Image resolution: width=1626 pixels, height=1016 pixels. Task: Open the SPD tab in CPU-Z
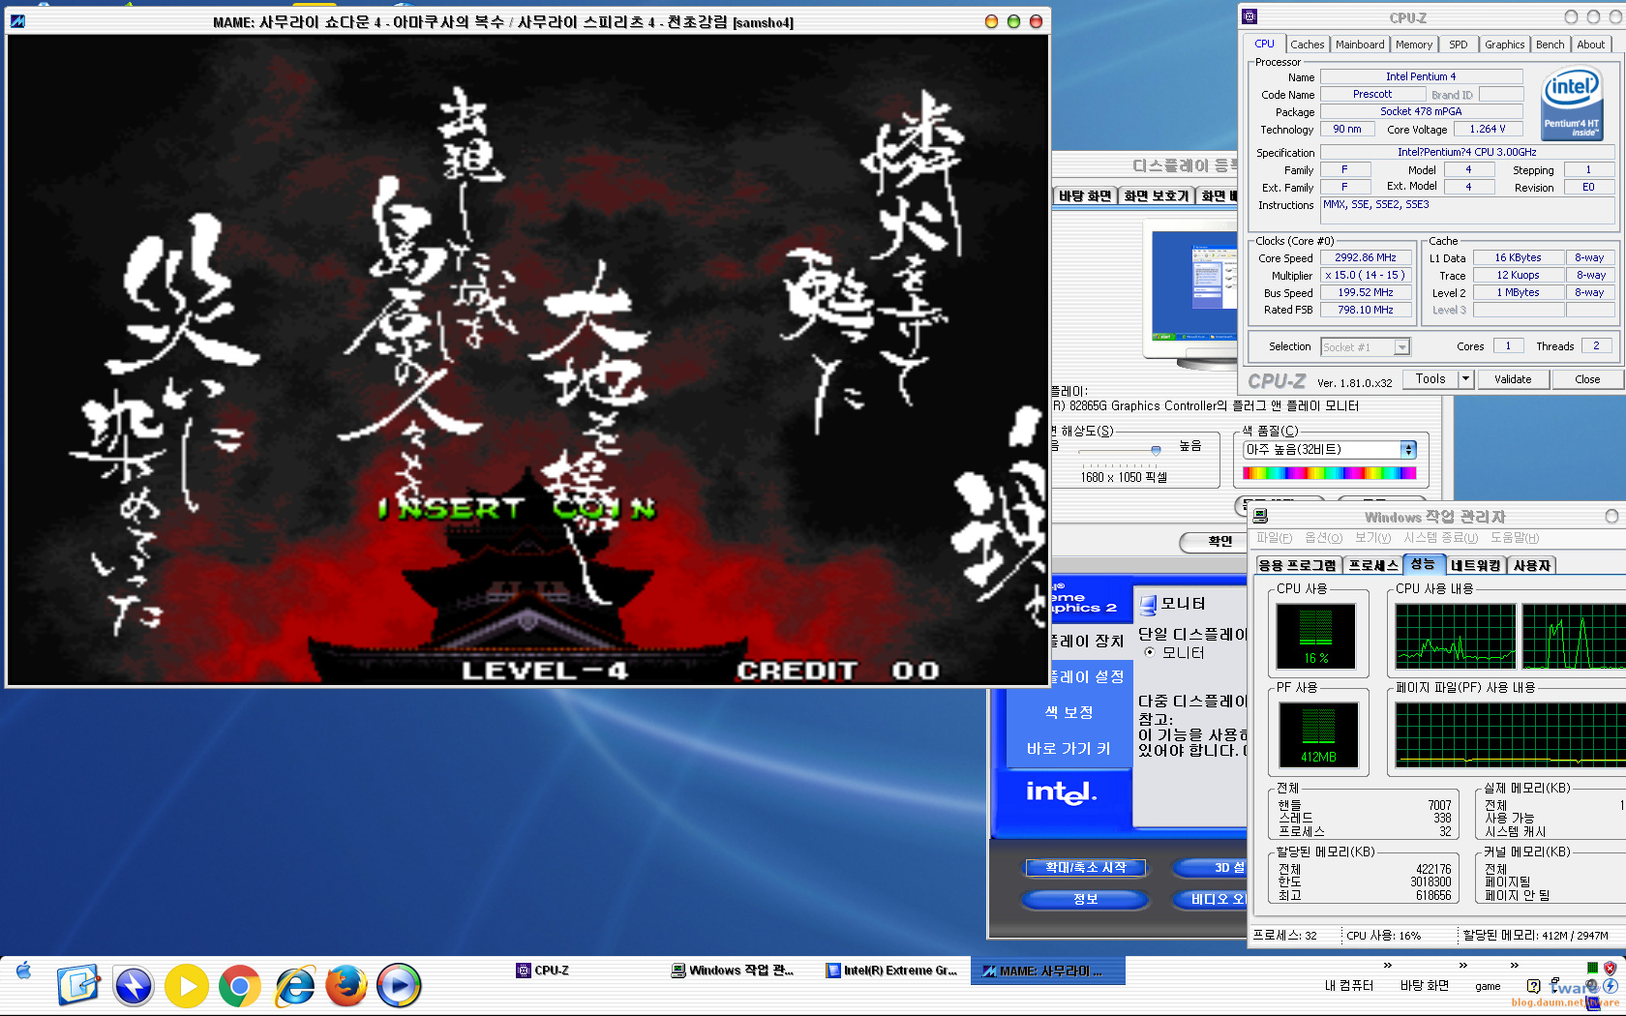click(1459, 45)
